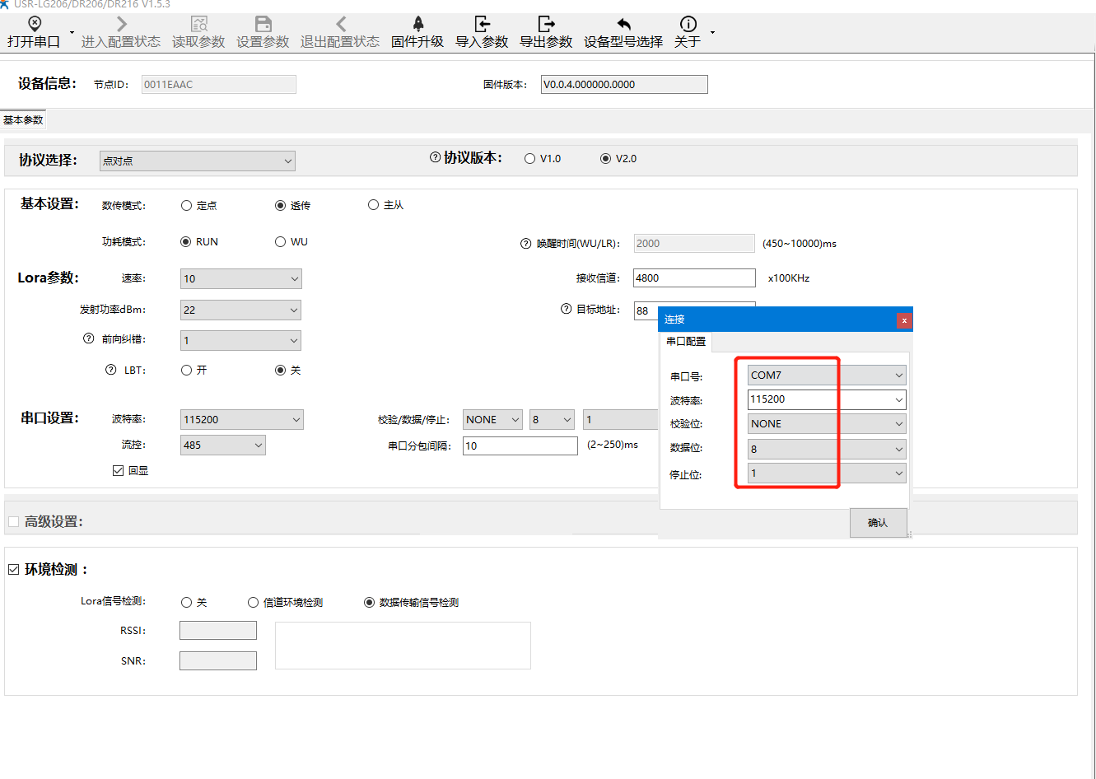The width and height of the screenshot is (1096, 779).
Task: Click the help icon beside 协议版本
Action: [435, 157]
